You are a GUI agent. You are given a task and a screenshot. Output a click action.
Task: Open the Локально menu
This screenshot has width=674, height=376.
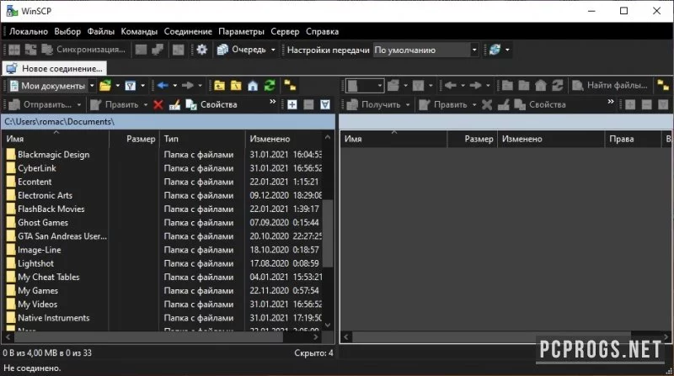pyautogui.click(x=29, y=31)
